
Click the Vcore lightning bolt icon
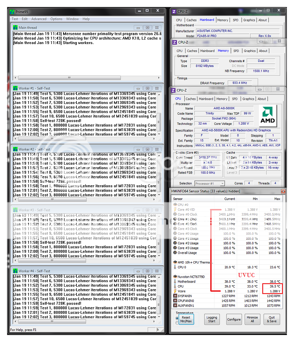(175, 291)
